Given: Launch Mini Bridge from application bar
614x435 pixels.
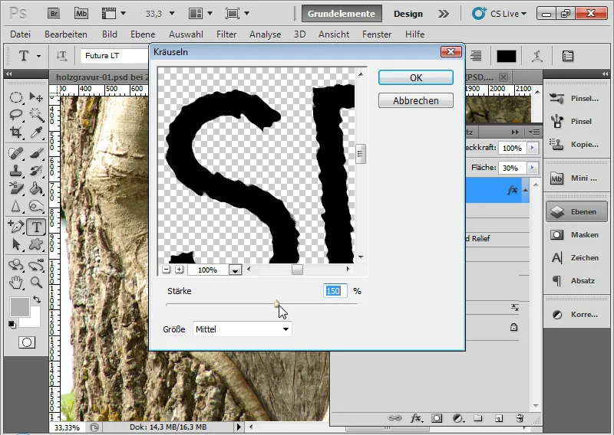Looking at the screenshot, I should 81,14.
